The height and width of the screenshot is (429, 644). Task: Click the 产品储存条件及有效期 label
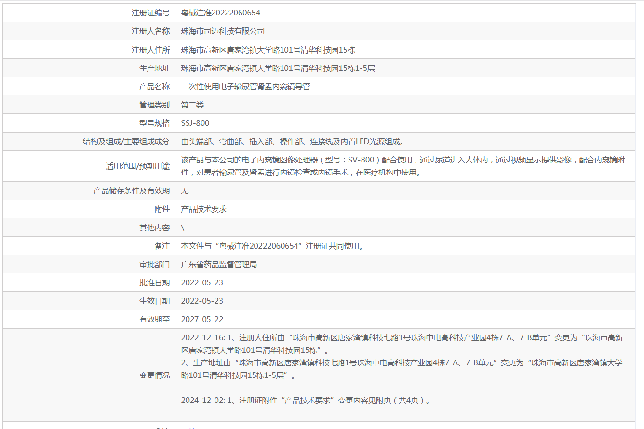pos(132,190)
